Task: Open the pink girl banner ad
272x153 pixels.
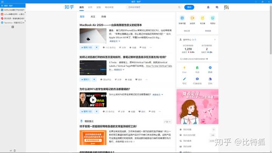Action: click(x=198, y=107)
